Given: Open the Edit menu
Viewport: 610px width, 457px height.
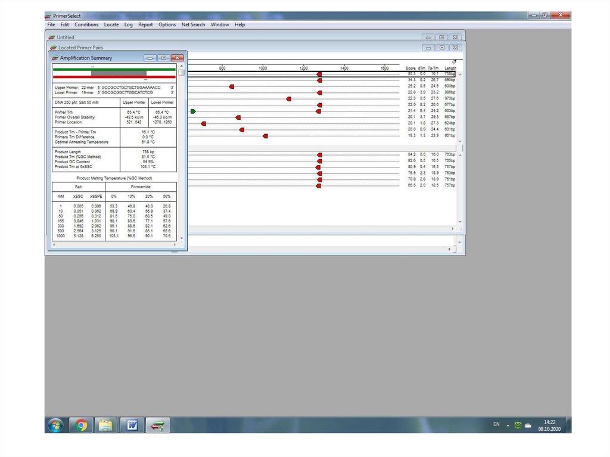Looking at the screenshot, I should tap(64, 24).
